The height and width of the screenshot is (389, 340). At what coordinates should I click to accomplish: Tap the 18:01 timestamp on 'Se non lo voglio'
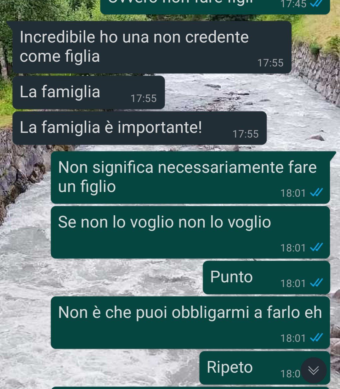pos(293,248)
